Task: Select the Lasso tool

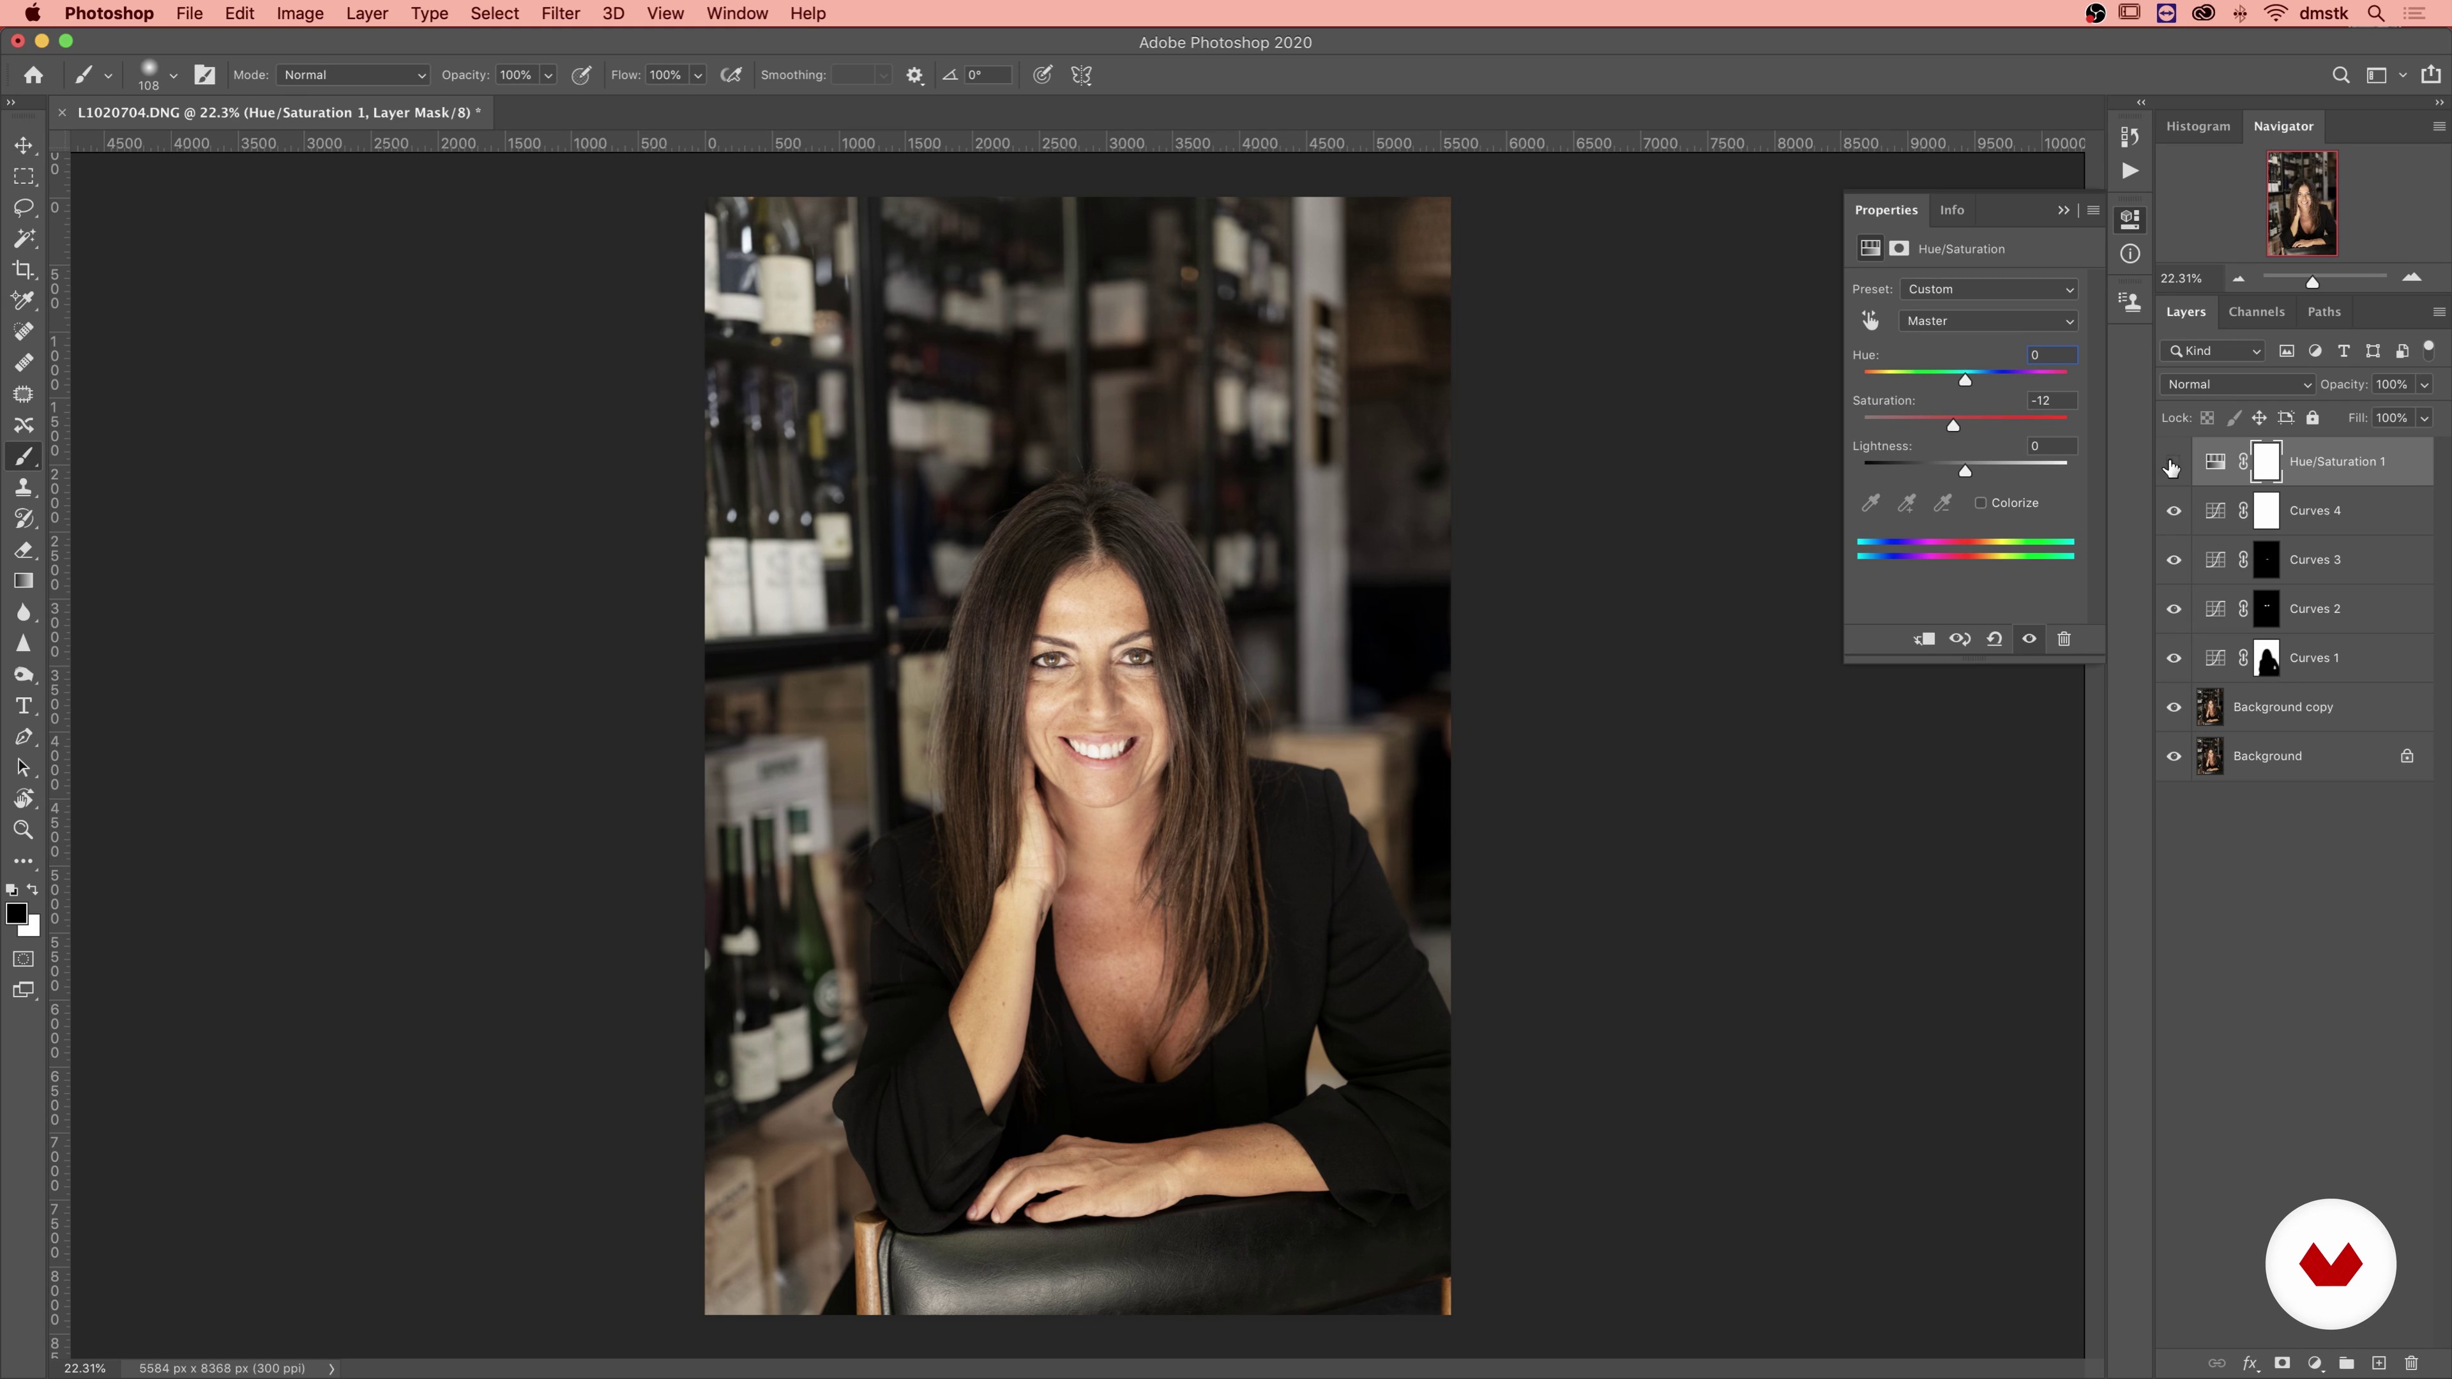Action: click(x=24, y=207)
